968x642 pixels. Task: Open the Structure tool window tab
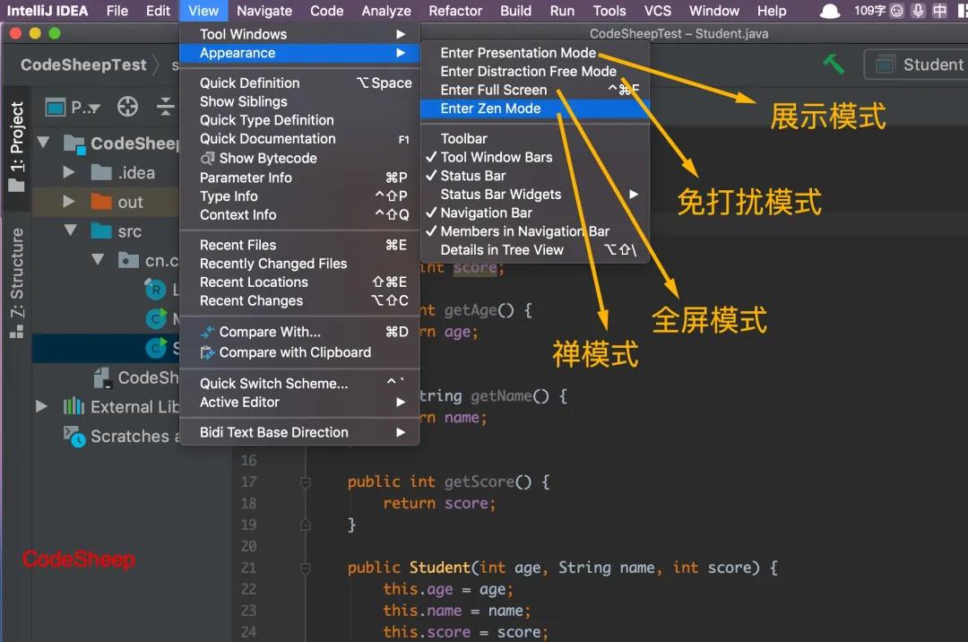(x=17, y=282)
